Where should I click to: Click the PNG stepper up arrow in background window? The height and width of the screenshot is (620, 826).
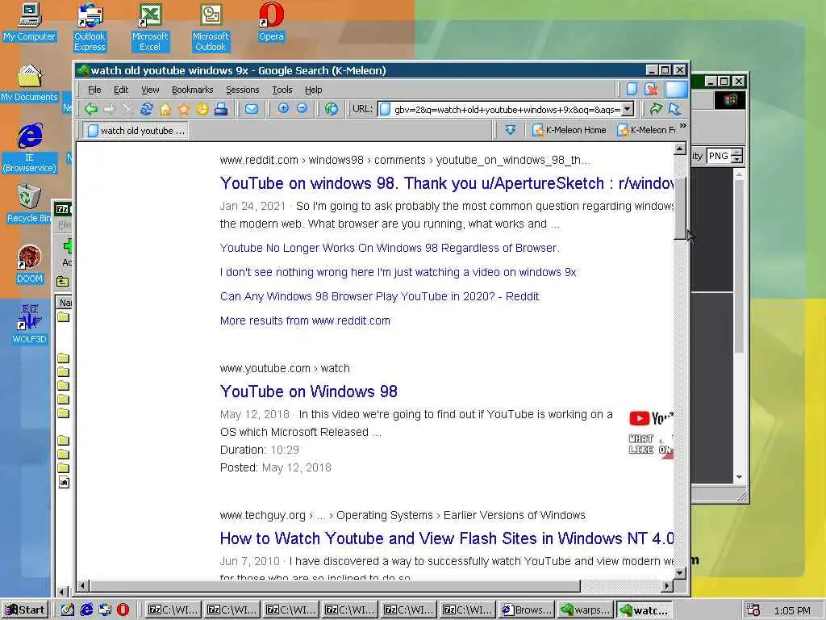click(x=737, y=152)
